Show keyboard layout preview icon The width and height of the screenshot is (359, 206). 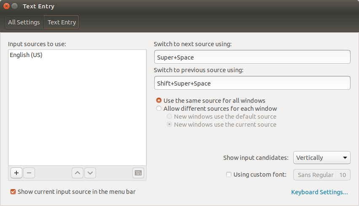[x=138, y=173]
